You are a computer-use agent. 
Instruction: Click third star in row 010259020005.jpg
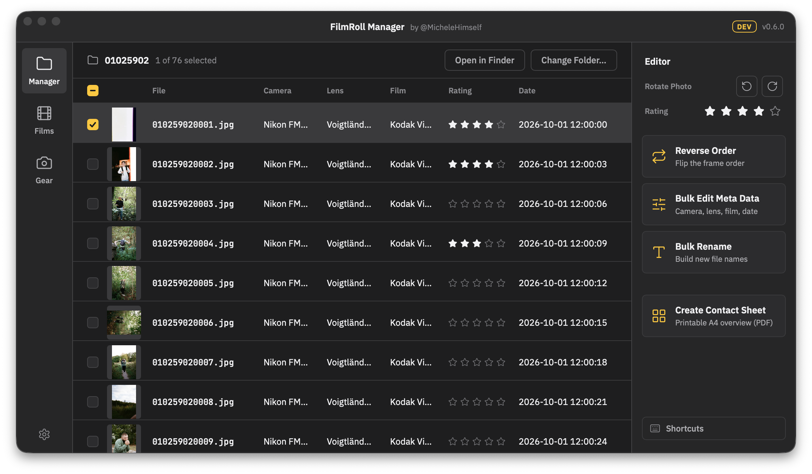[x=477, y=283]
